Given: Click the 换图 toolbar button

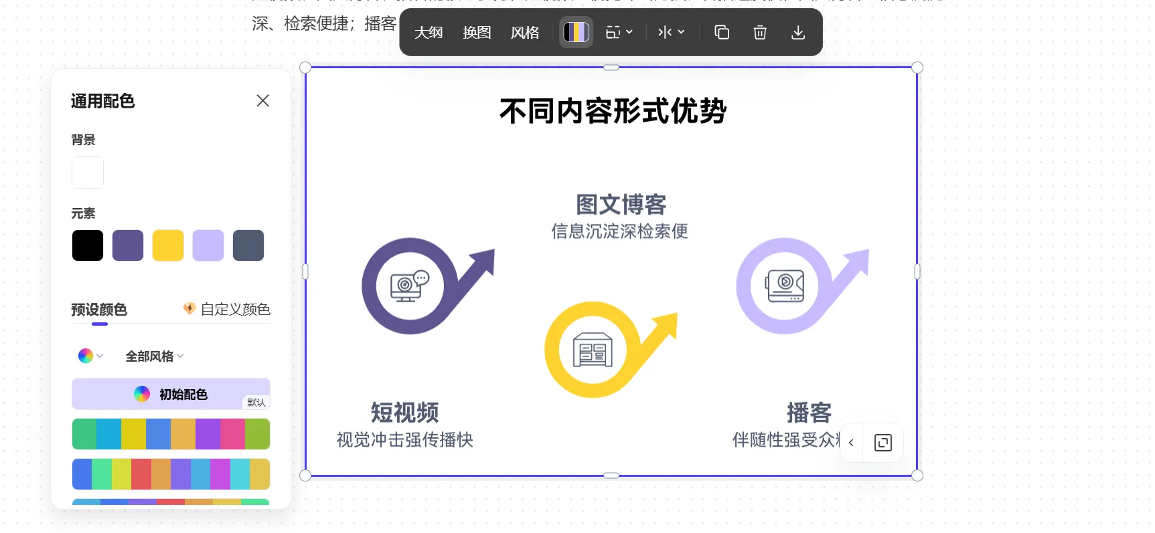Looking at the screenshot, I should pyautogui.click(x=477, y=32).
